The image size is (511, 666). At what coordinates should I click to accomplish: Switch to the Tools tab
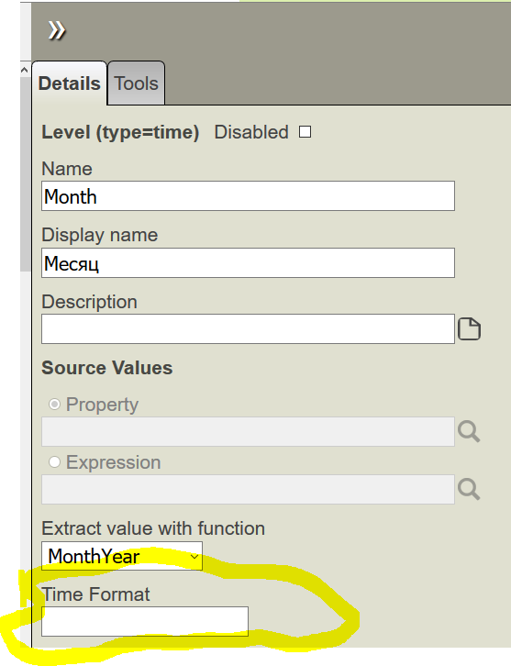(137, 83)
